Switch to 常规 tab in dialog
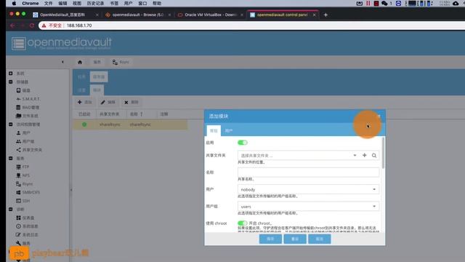This screenshot has height=262, width=465. point(214,131)
